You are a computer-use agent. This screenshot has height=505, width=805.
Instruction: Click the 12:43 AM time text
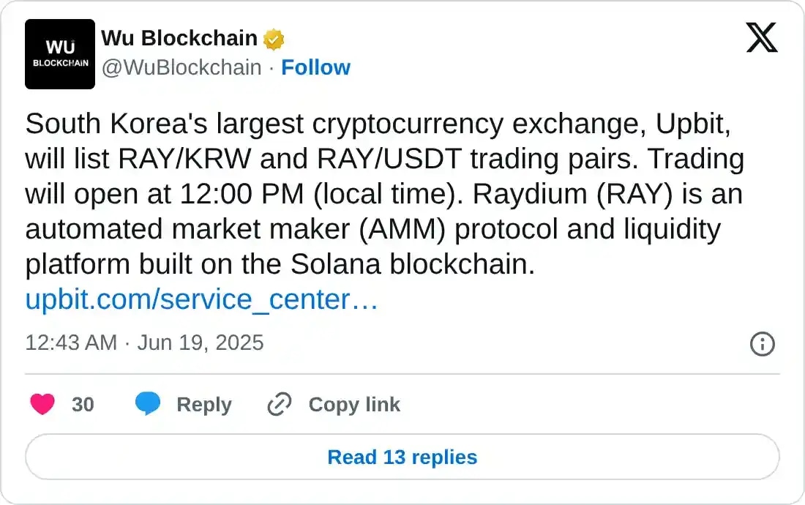tap(70, 342)
